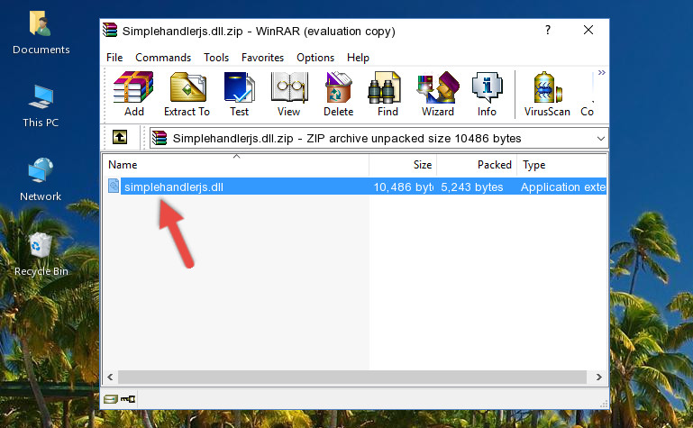Click the archive path combo box

pyautogui.click(x=378, y=138)
